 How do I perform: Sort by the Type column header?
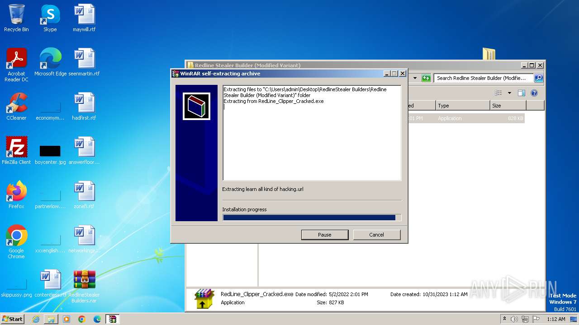point(463,106)
